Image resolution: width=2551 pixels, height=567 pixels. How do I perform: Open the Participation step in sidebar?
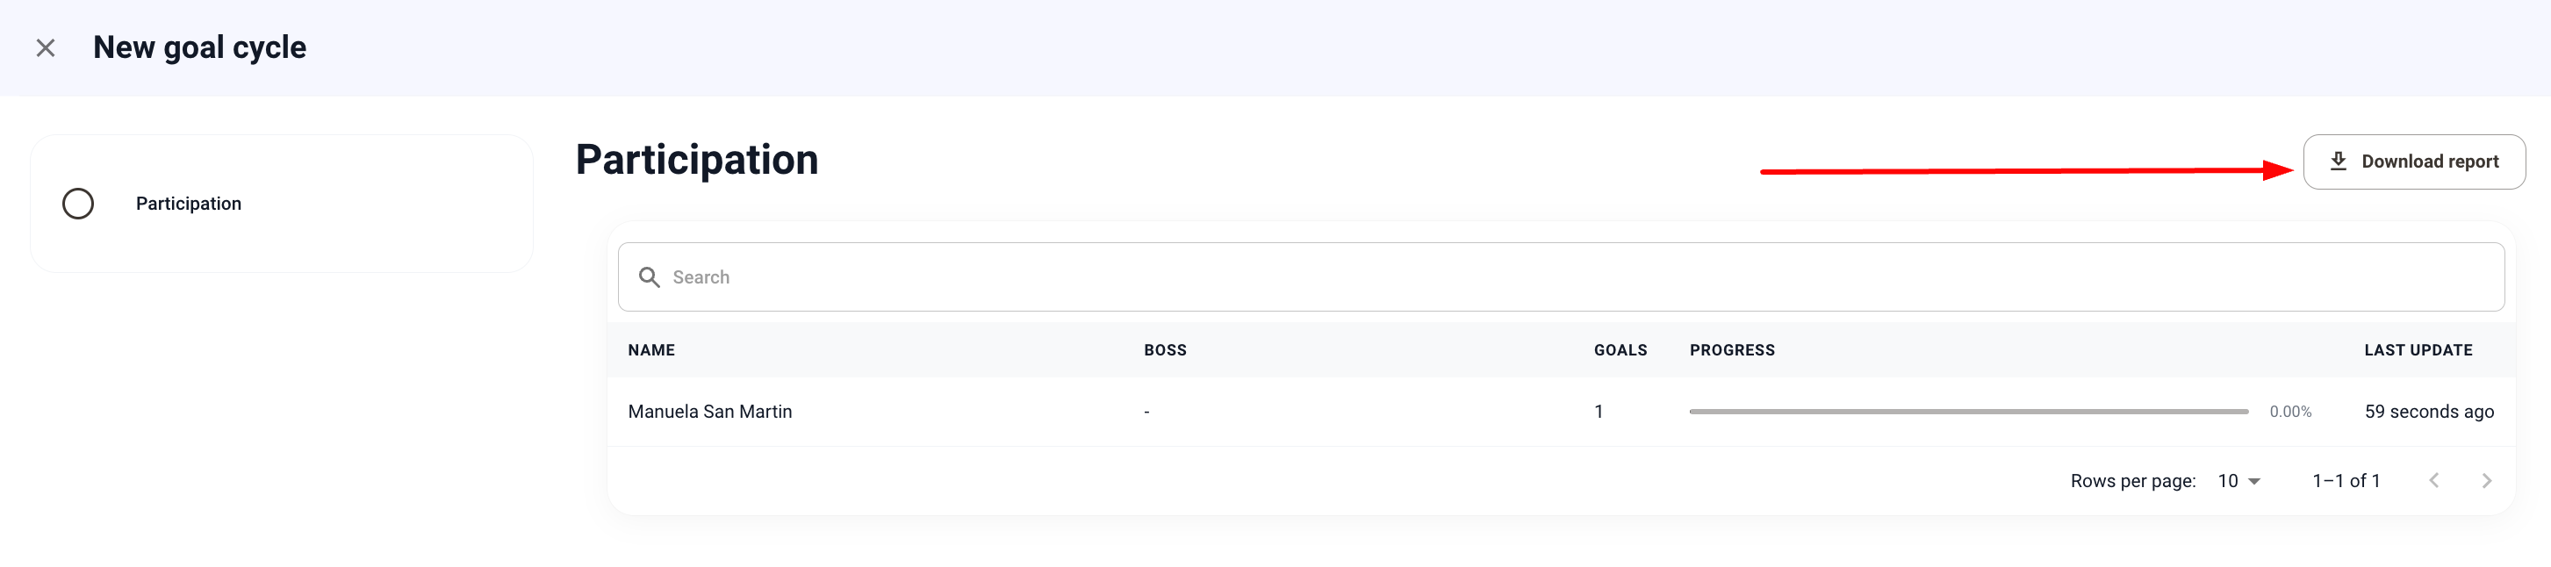(x=188, y=204)
